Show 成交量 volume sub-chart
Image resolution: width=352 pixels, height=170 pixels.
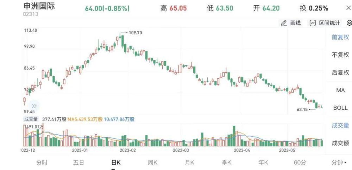pos(340,126)
